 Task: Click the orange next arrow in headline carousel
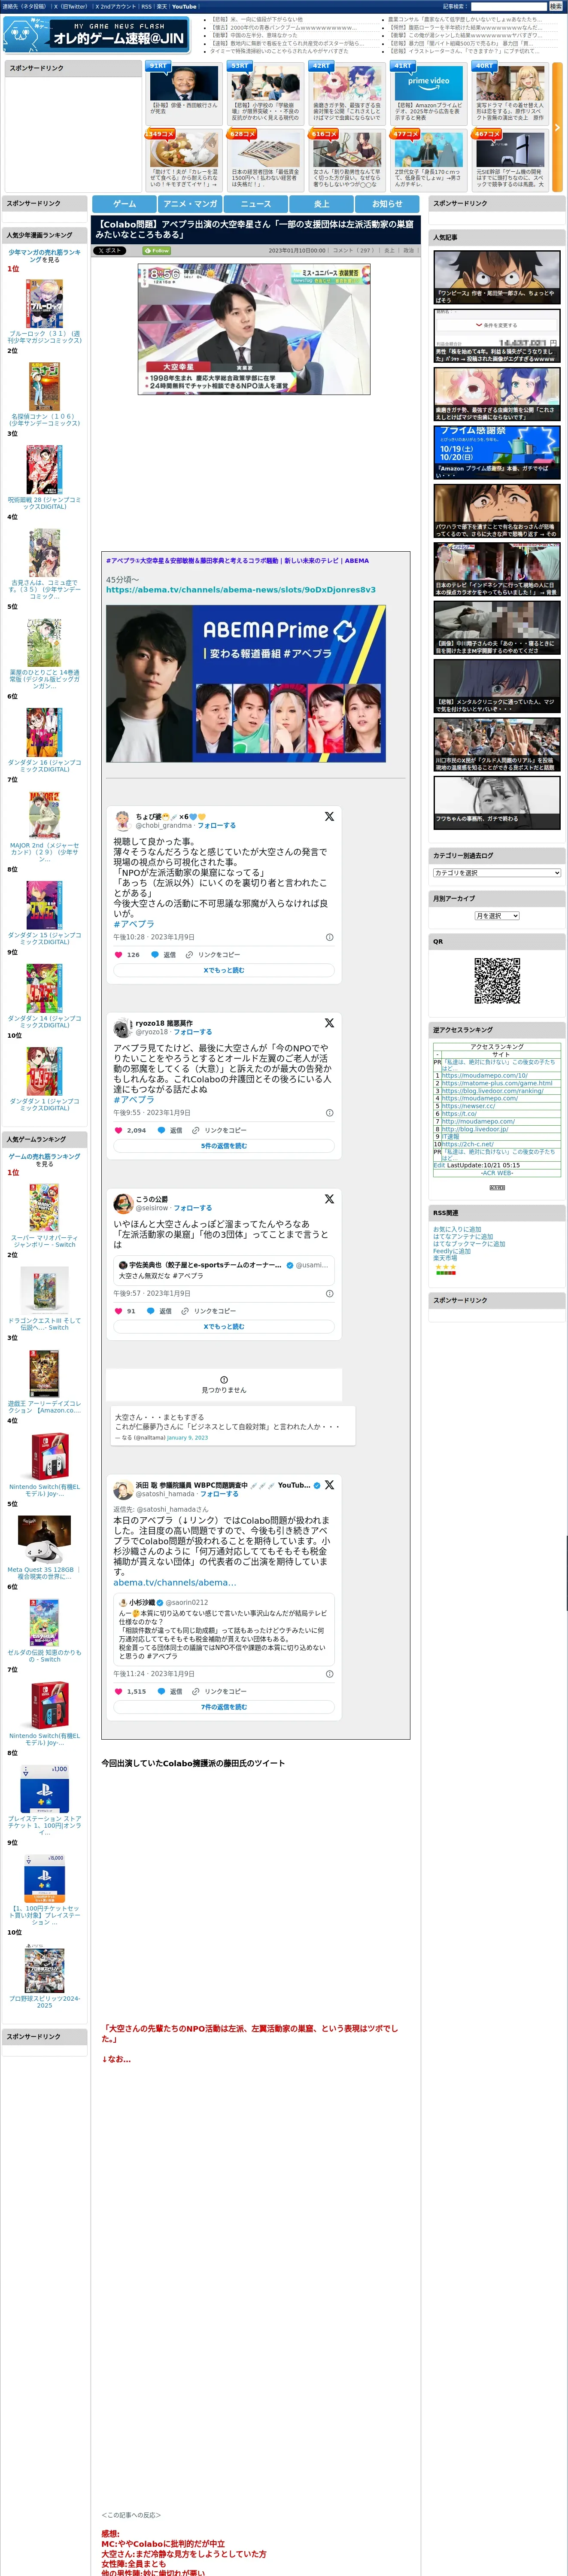(557, 127)
